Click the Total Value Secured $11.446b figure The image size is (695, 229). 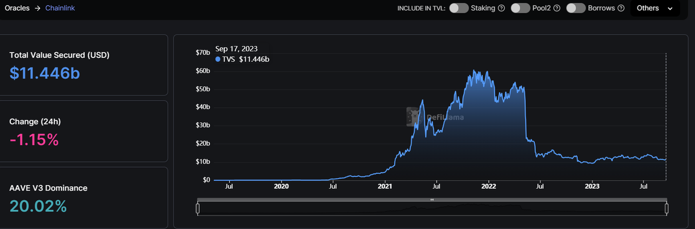pyautogui.click(x=45, y=73)
